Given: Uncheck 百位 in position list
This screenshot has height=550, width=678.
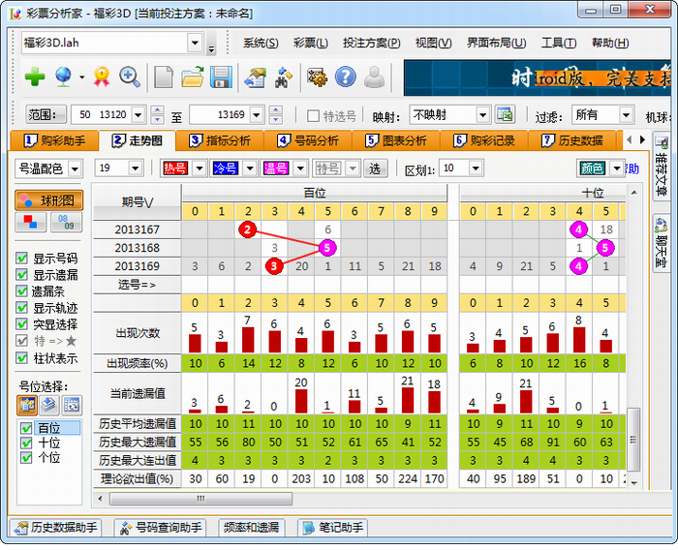Looking at the screenshot, I should tap(26, 428).
